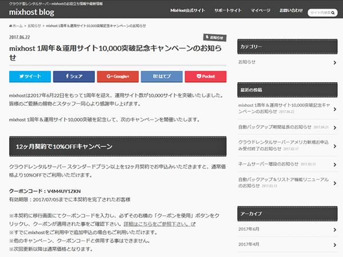Click chevron beside 2017年6月 archive
Viewport: 343px width, 257px height.
(335, 230)
